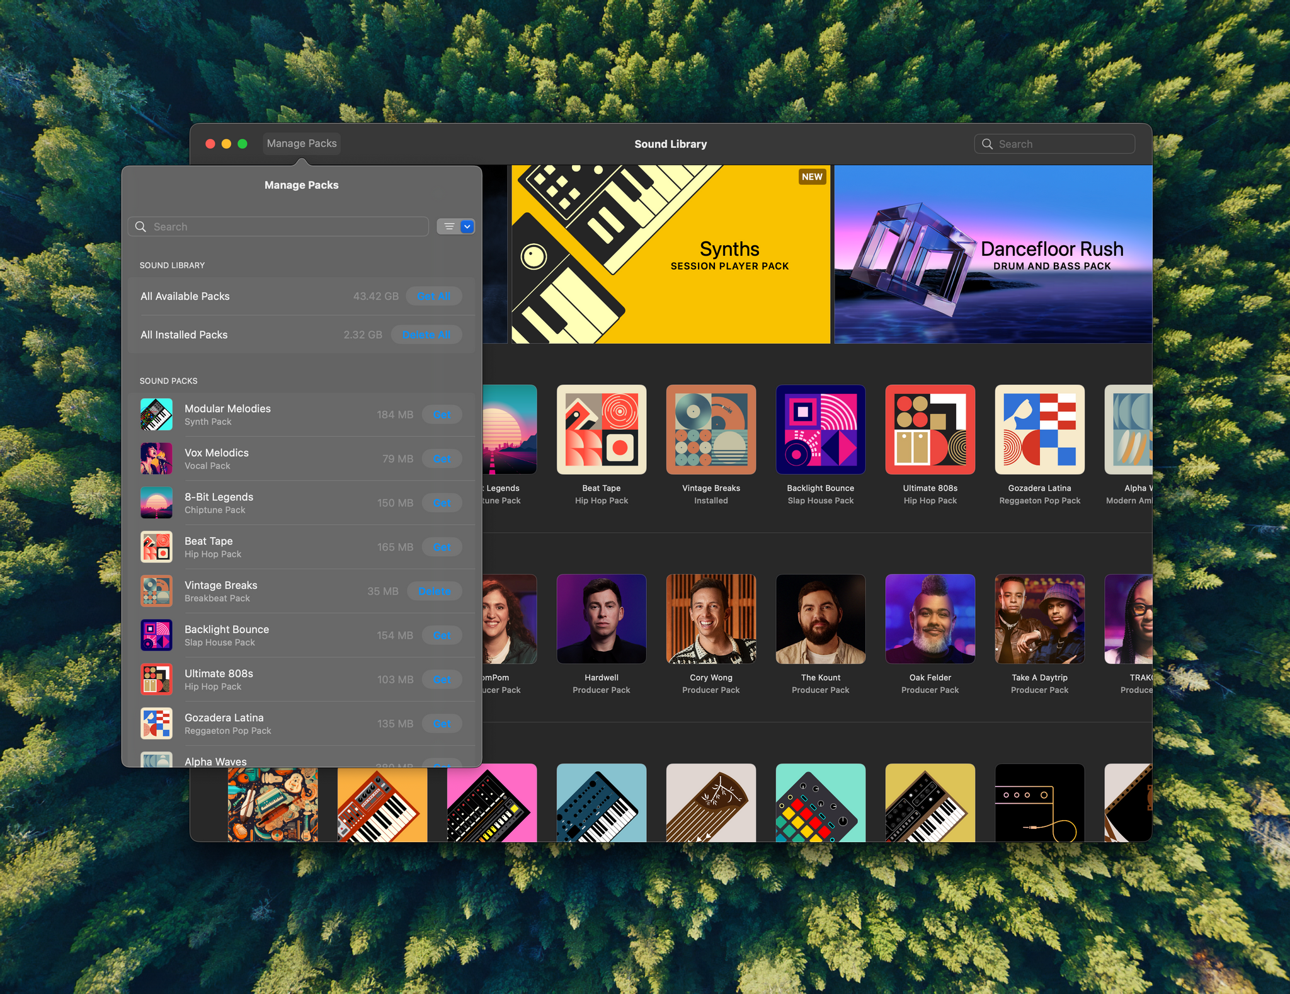The height and width of the screenshot is (994, 1290).
Task: Select the 8-Bit Legends chiptune pack icon
Action: pos(156,502)
